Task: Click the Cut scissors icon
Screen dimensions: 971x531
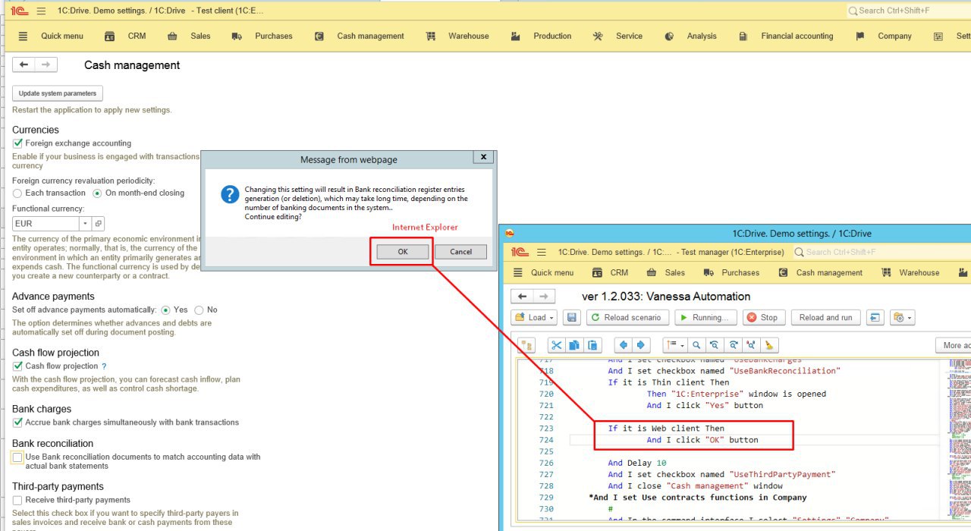Action: tap(557, 345)
